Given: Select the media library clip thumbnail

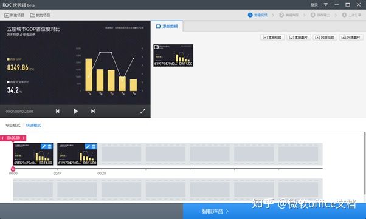Looking at the screenshot, I should point(173,55).
